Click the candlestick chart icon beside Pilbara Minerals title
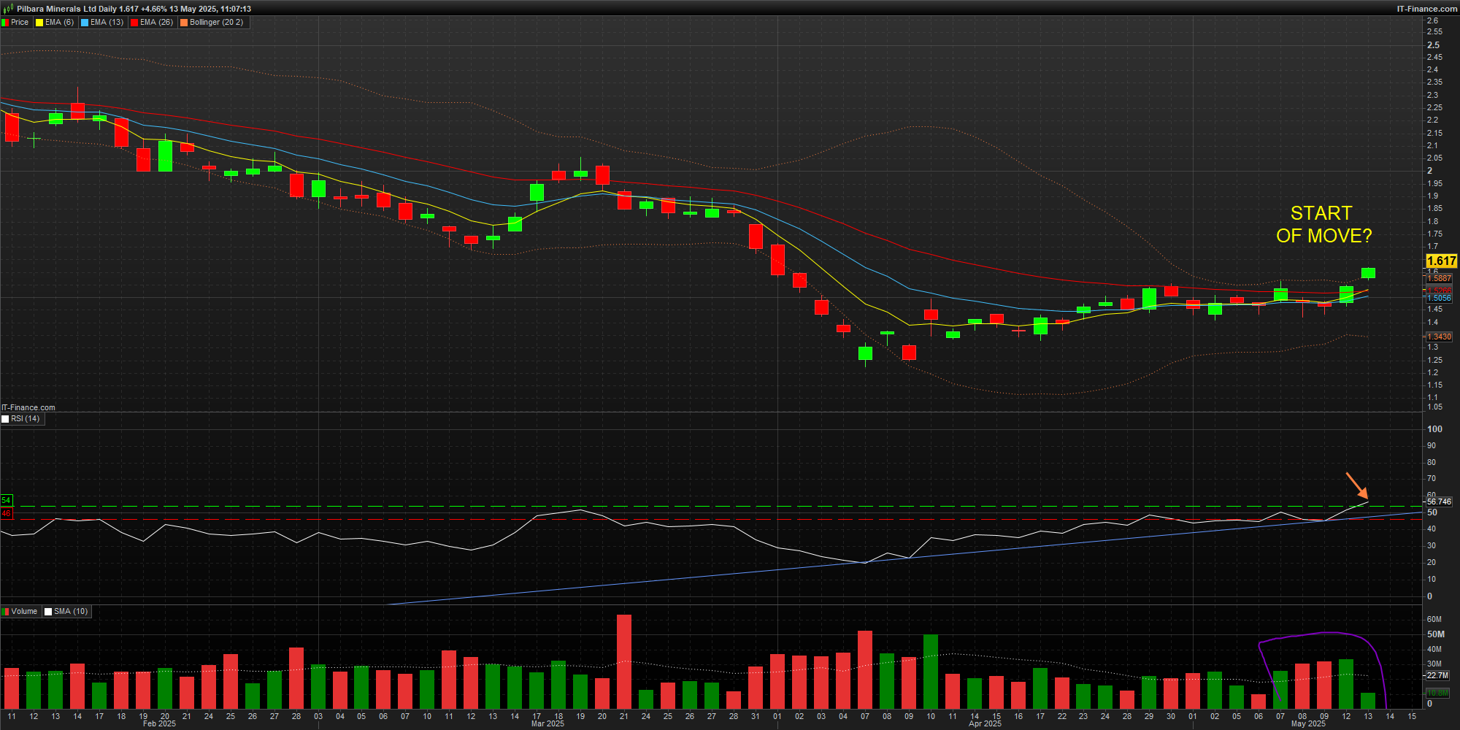This screenshot has width=1460, height=730. coord(8,9)
